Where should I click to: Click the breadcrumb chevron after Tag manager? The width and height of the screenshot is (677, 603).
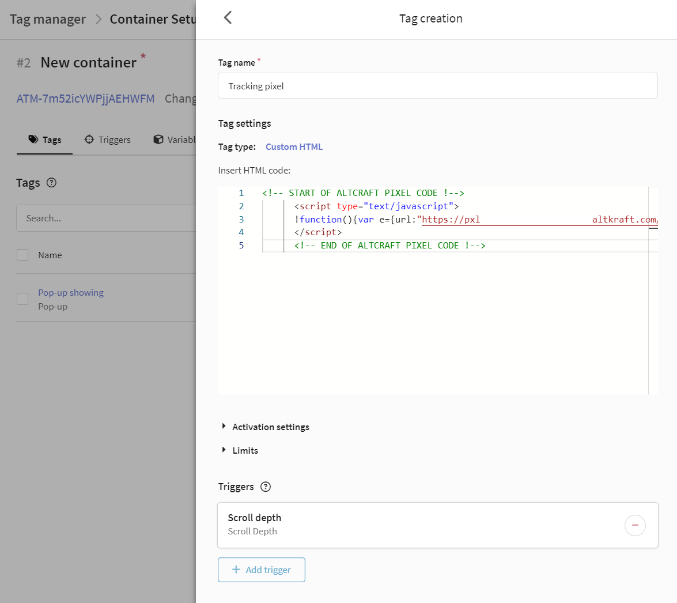[x=99, y=19]
